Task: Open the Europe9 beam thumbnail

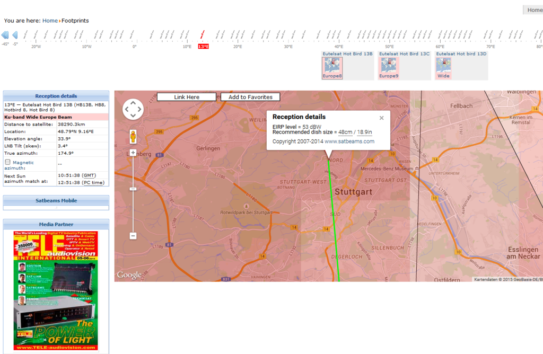Action: 389,68
